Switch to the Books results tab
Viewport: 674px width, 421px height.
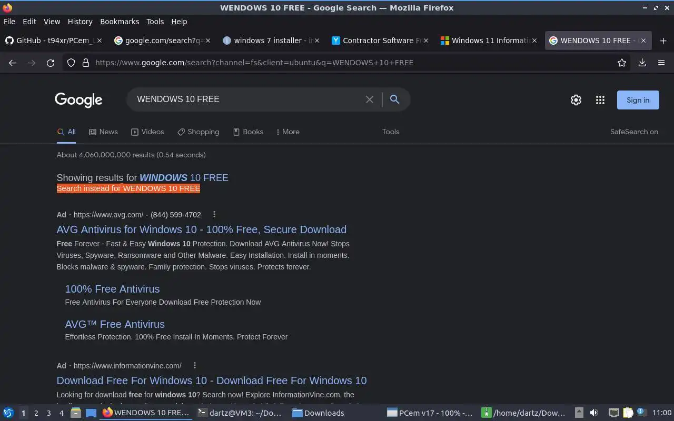(x=248, y=132)
